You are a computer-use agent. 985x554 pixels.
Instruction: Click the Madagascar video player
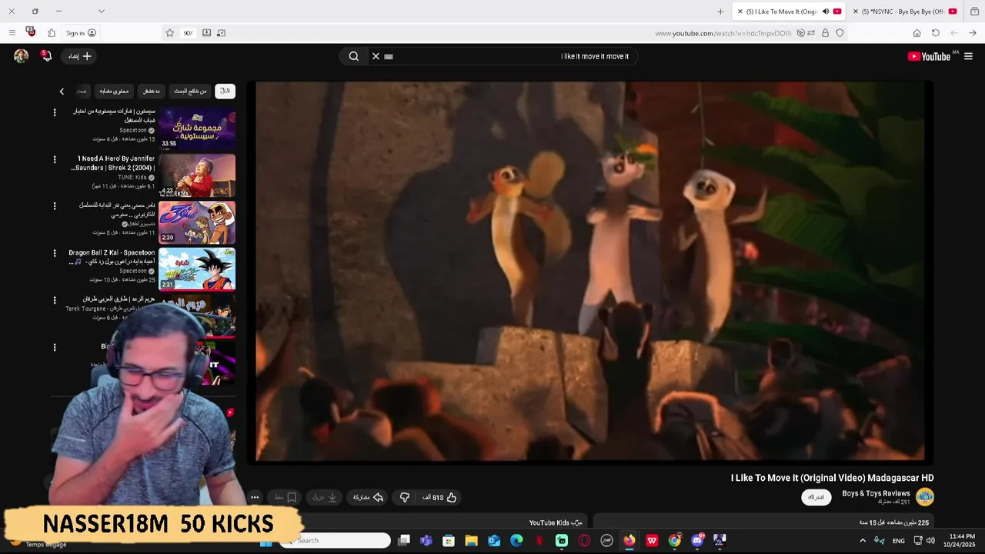(x=590, y=272)
